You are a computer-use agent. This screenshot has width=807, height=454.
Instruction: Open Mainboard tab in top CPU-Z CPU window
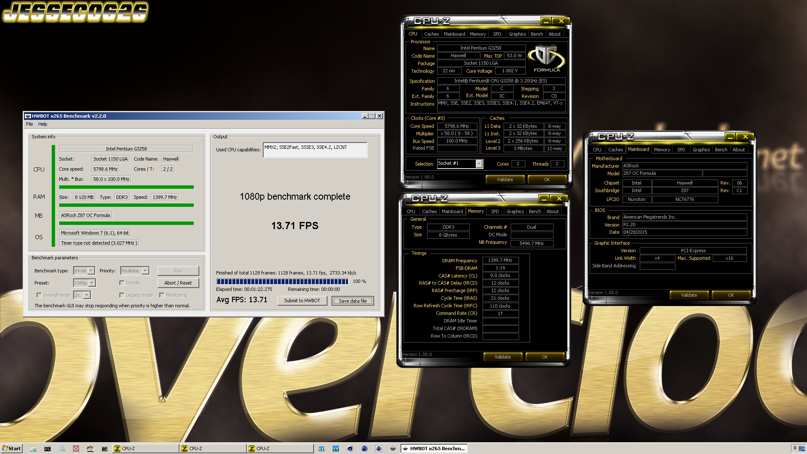click(454, 34)
